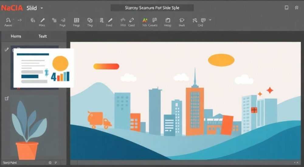Select the yellow sun ellipse on the slide
The width and height of the screenshot is (304, 167).
221,60
